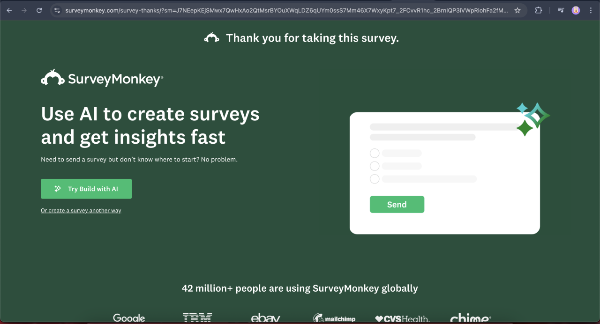Select the third radio option in survey illustration
The image size is (600, 324).
pos(375,179)
